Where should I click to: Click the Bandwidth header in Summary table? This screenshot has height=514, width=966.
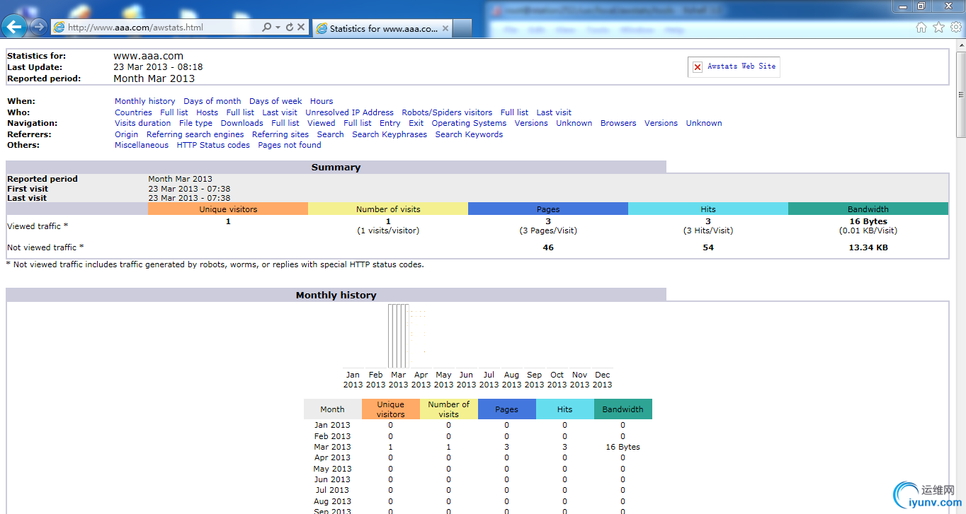click(868, 209)
